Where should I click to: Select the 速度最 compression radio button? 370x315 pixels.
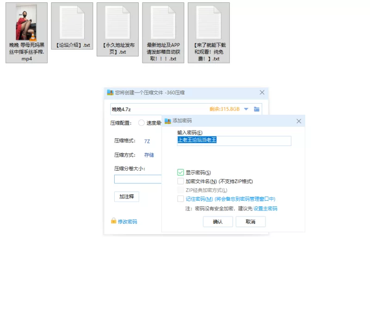point(142,123)
